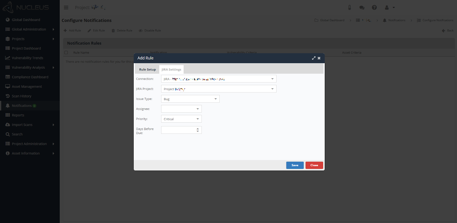Open the help question mark icon
This screenshot has width=457, height=223.
[x=374, y=7]
